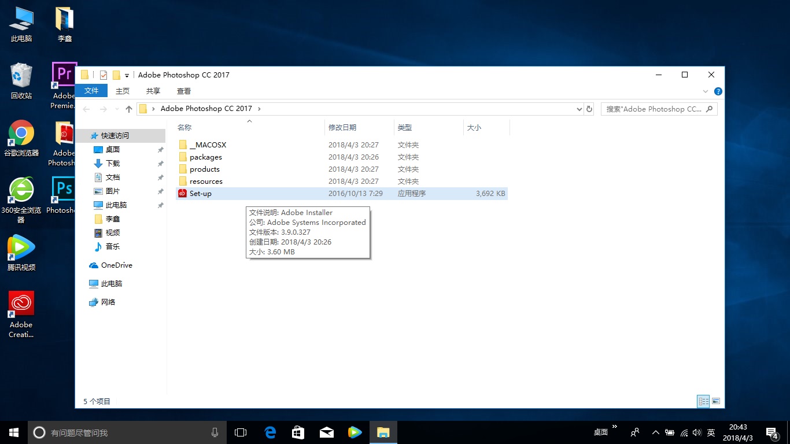Viewport: 790px width, 444px height.
Task: Launch 360安全浏览器 shortcut
Action: coord(21,200)
